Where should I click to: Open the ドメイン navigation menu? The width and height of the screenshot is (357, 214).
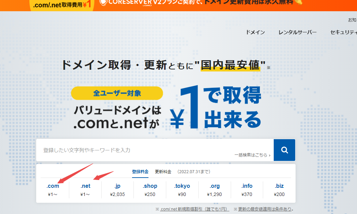255,32
